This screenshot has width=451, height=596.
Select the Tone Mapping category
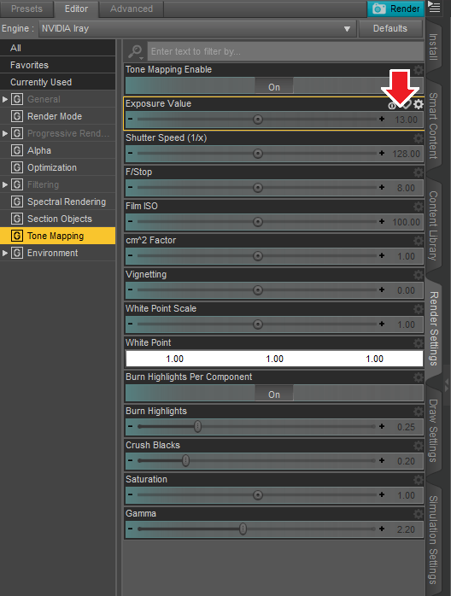[58, 236]
